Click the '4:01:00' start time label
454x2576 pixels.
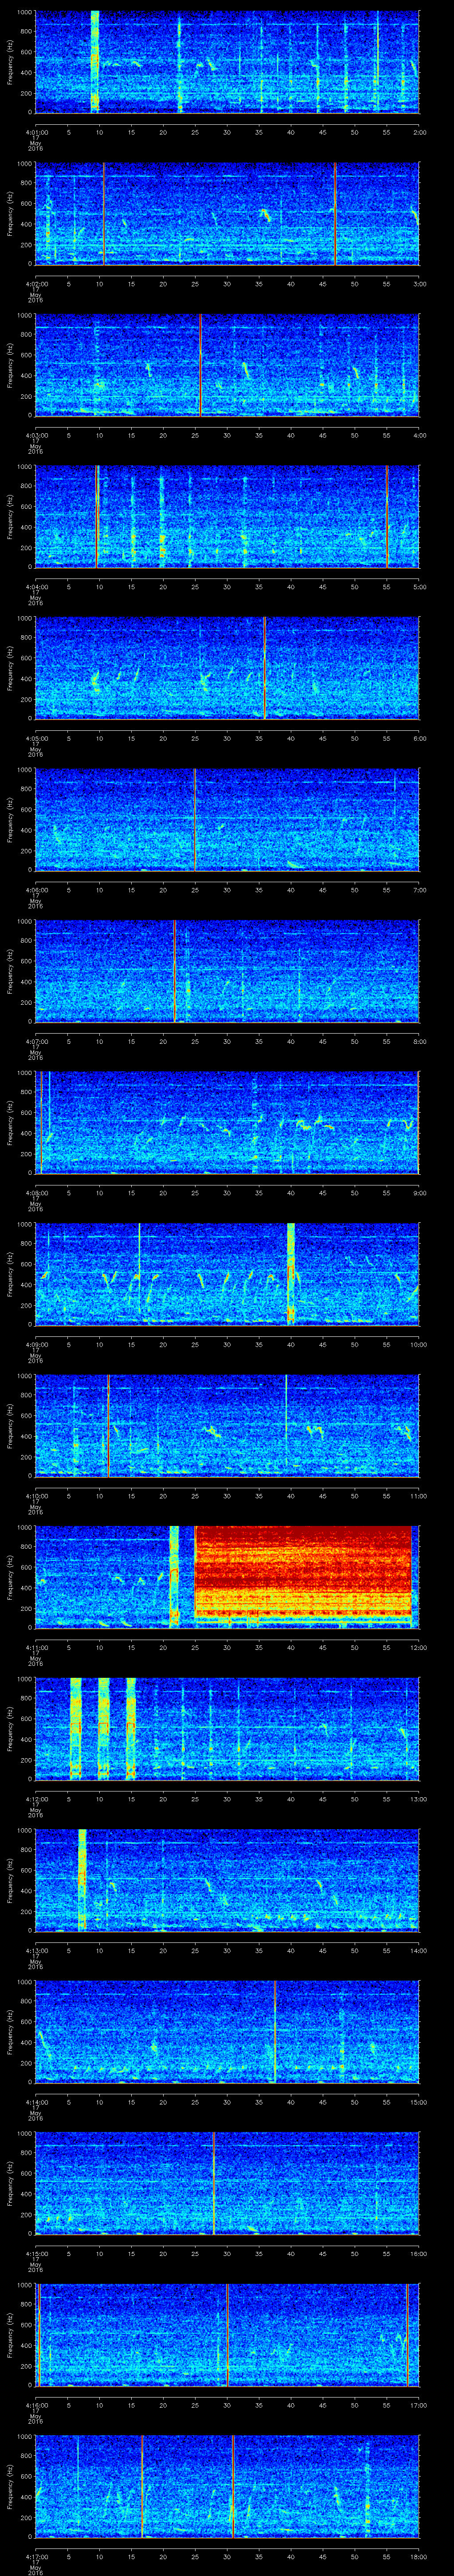pyautogui.click(x=36, y=131)
